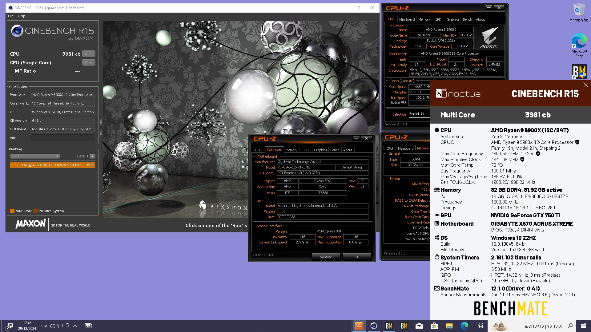Switch to Mainboard tab in bottom-right CPU-Z window

tap(406, 148)
